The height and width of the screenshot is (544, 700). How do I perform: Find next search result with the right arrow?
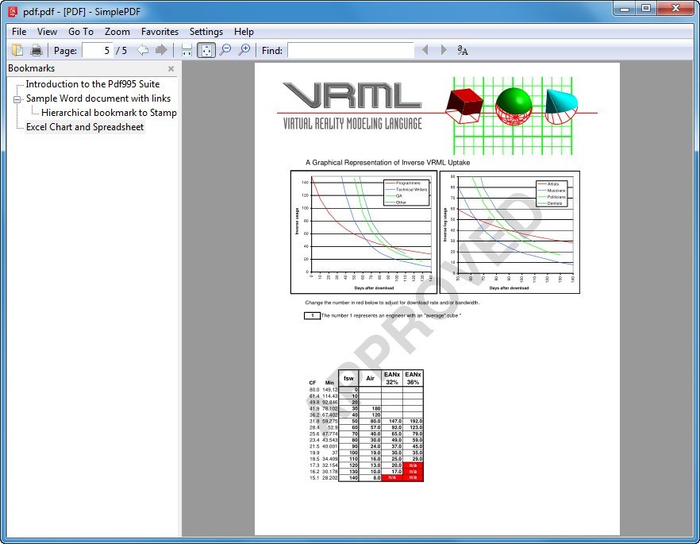click(x=444, y=49)
